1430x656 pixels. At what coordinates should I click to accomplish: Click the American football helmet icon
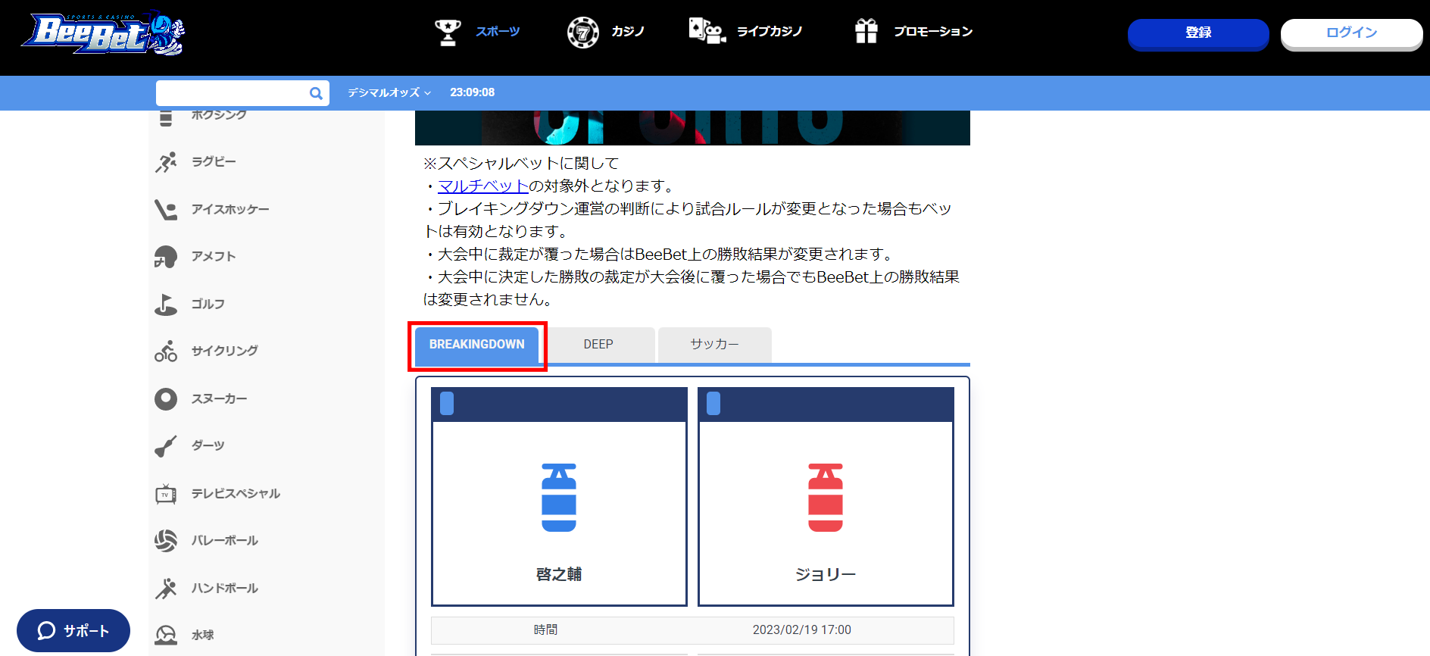(166, 257)
